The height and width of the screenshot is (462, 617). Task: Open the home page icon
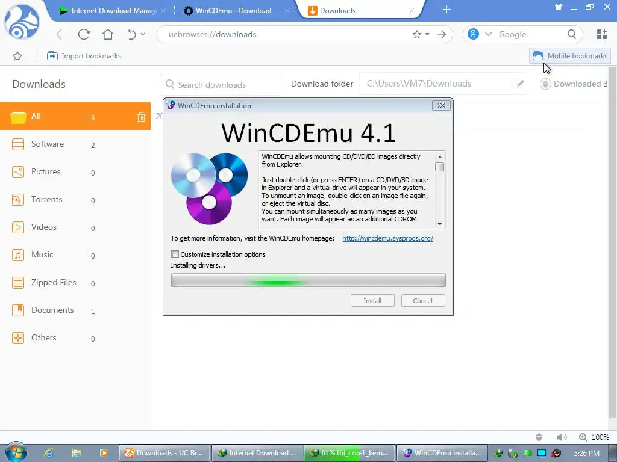click(108, 34)
